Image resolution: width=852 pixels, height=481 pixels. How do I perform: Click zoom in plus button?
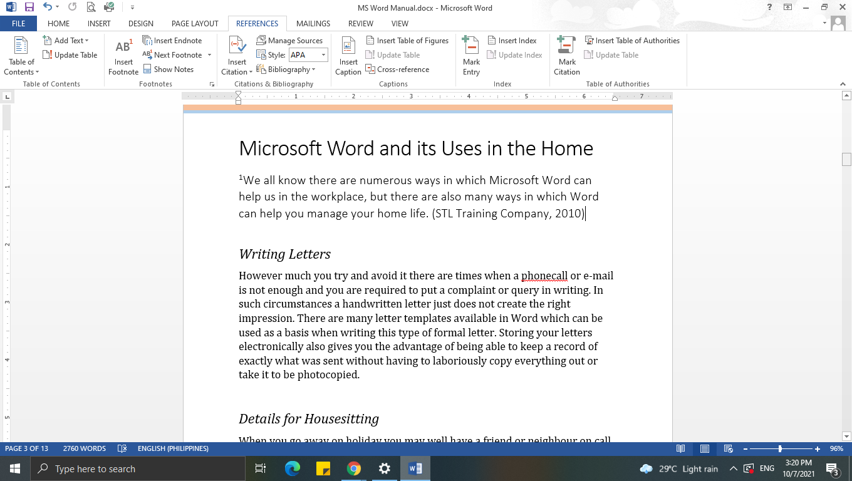[x=818, y=448]
